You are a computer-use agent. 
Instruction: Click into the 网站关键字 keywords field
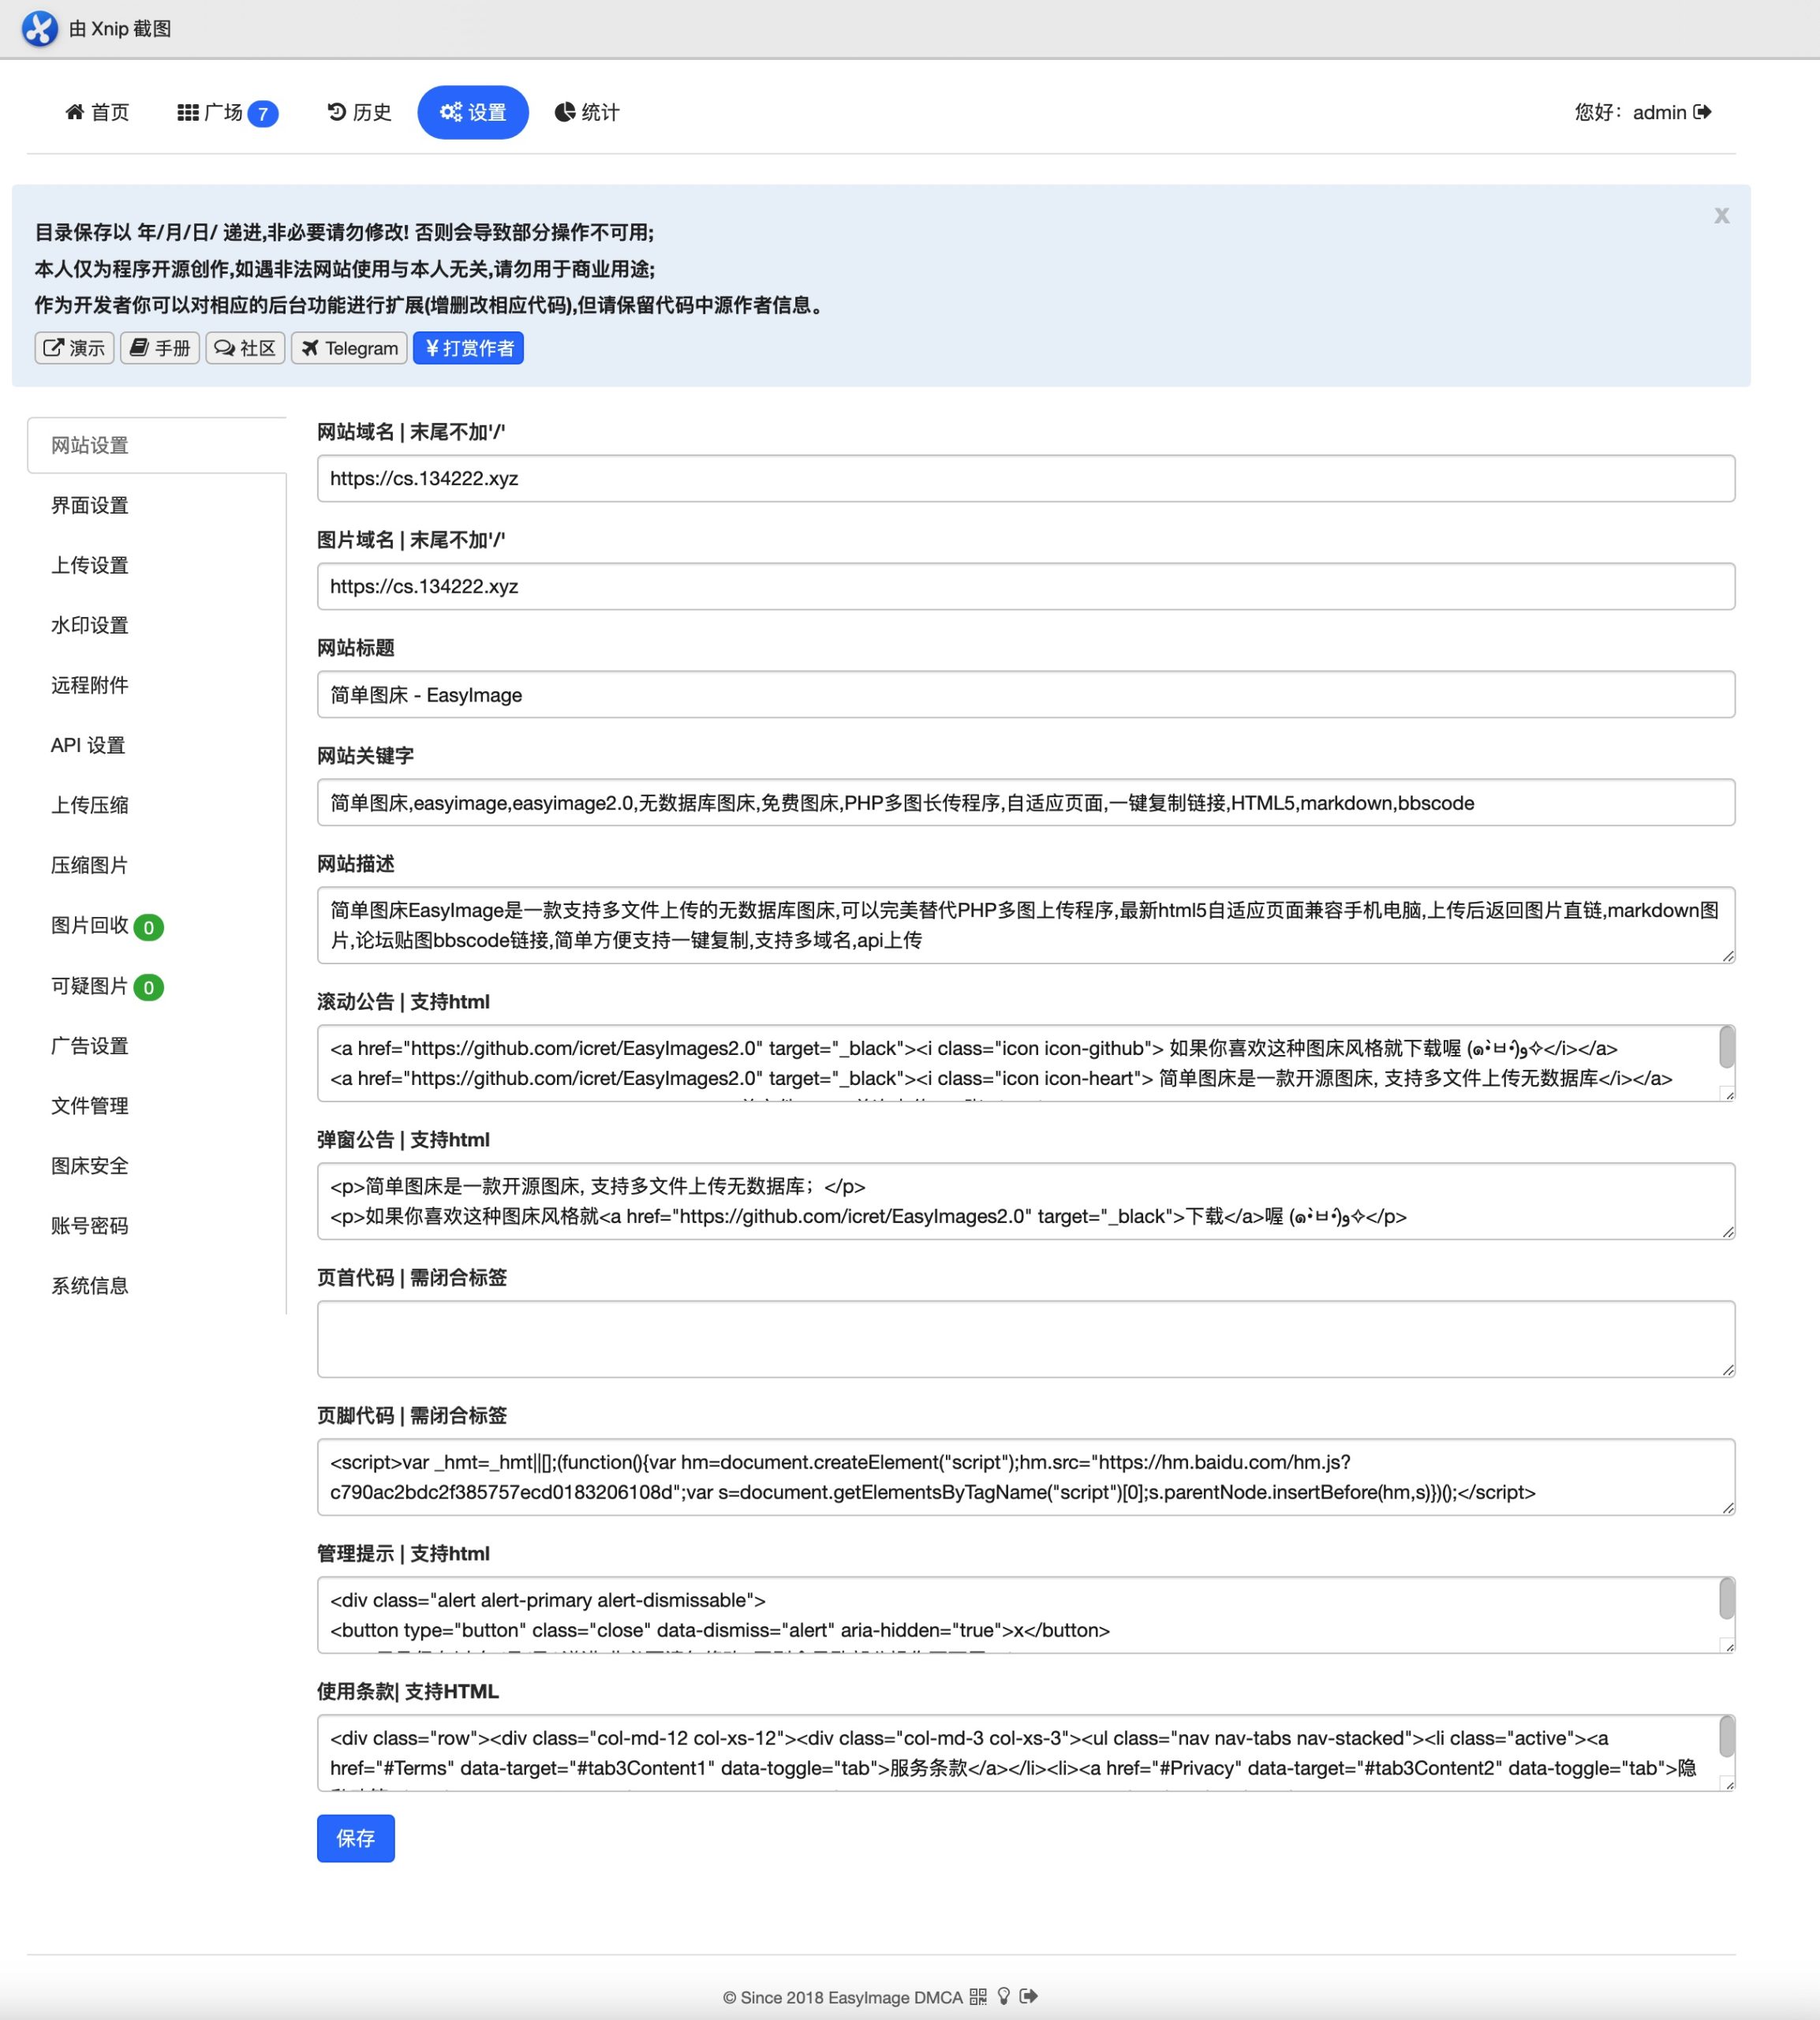coord(1026,803)
